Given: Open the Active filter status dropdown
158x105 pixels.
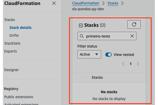Looking at the screenshot, I should point(89,54).
